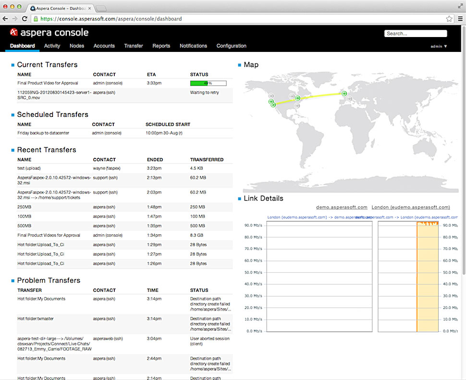466x380 pixels.
Task: Open the Dashboard tab
Action: (22, 46)
